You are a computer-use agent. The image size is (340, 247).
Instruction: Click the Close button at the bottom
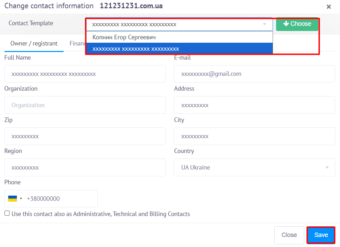(x=289, y=235)
